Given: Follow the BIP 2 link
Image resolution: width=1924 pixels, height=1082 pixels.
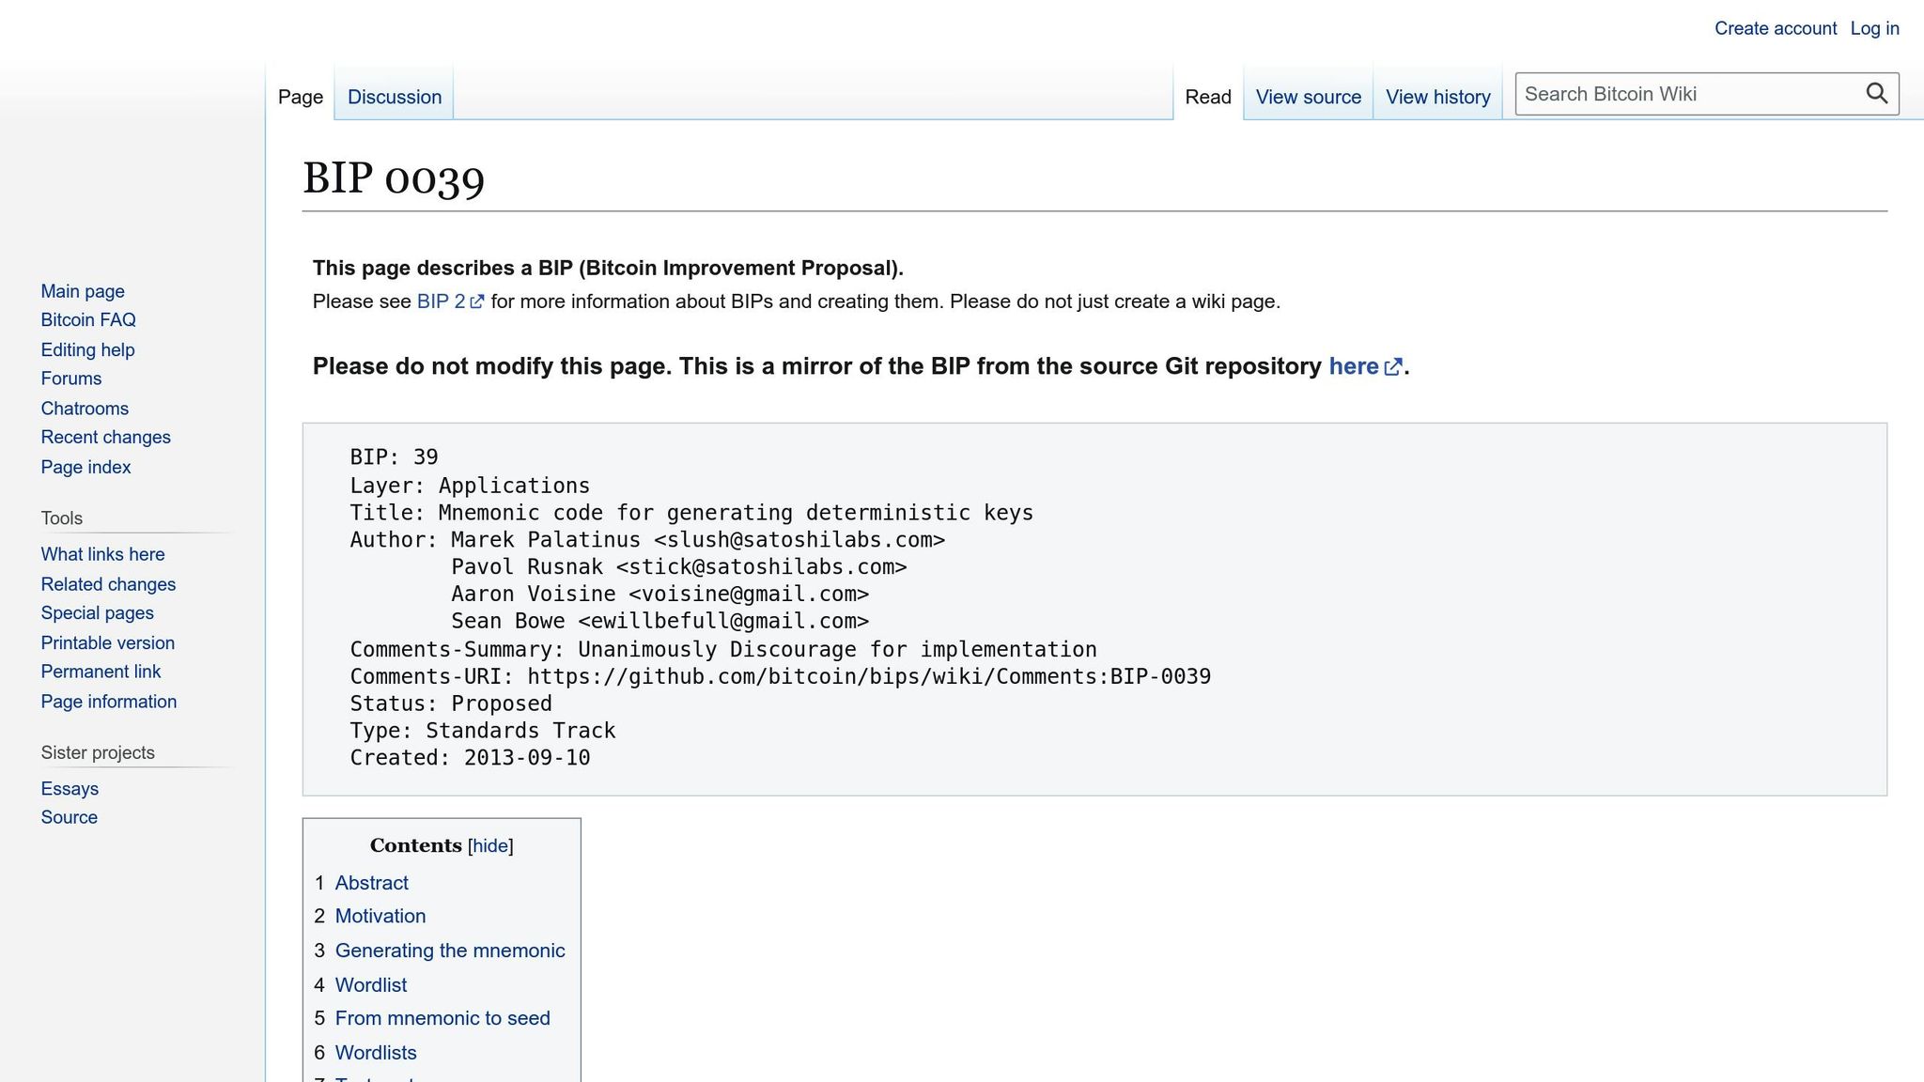Looking at the screenshot, I should 442,301.
